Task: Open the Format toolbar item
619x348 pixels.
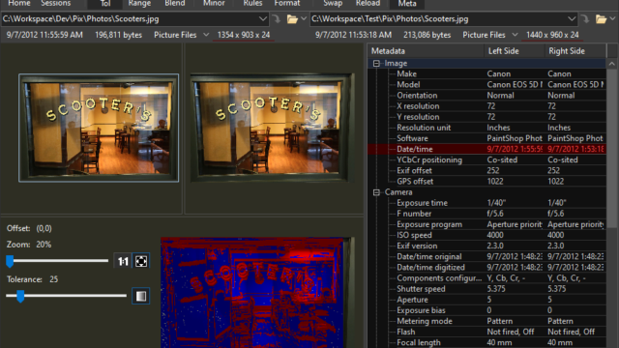Action: point(287,4)
